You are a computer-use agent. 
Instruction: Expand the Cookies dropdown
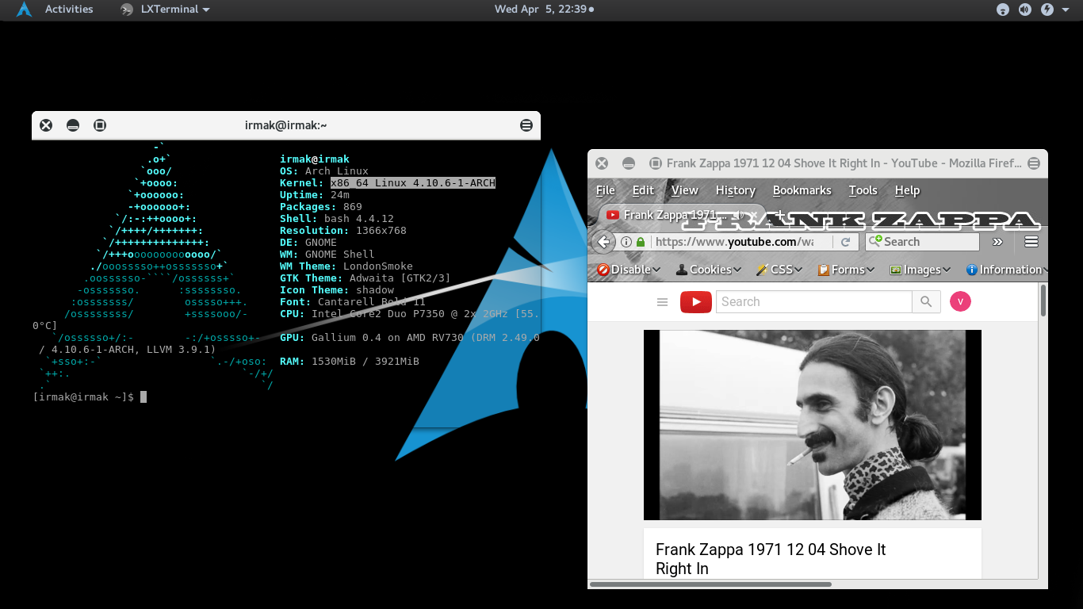point(709,270)
